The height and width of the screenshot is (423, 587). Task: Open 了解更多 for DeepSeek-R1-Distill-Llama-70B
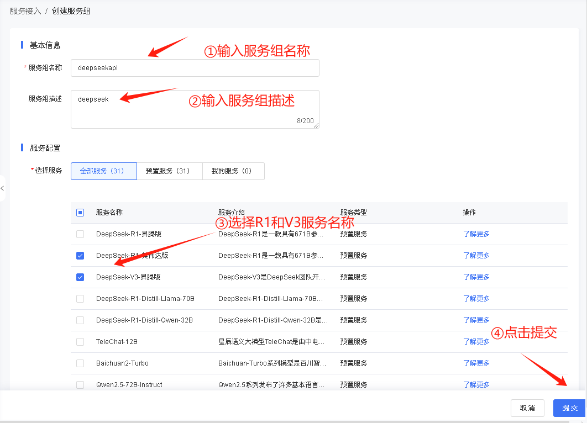[x=476, y=299]
